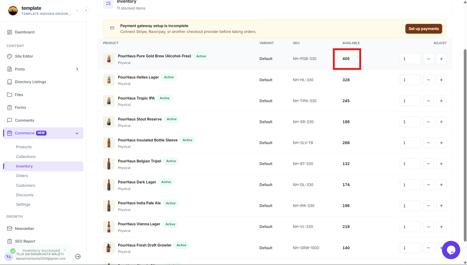Click the Comments speech bubble icon
This screenshot has width=467, height=265.
click(x=9, y=120)
